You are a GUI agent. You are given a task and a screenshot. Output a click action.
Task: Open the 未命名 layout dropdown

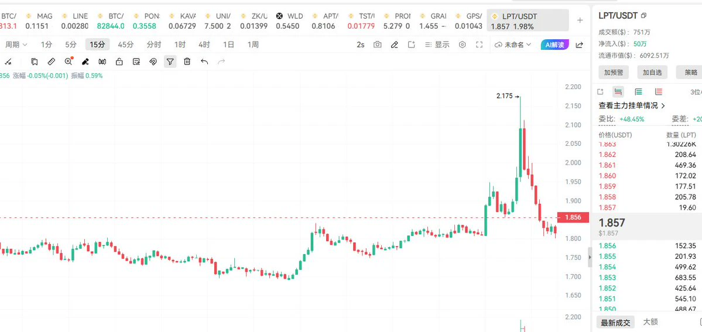(x=513, y=45)
